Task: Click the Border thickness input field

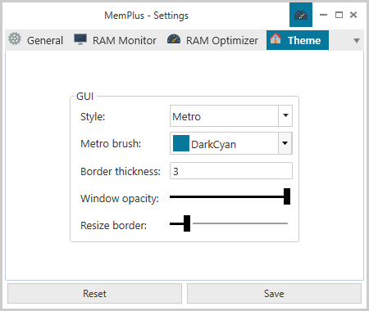Action: tap(231, 171)
